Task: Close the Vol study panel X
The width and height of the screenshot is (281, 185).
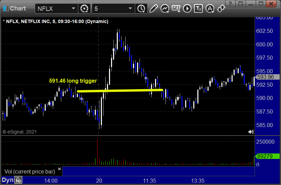Action: click(x=60, y=169)
